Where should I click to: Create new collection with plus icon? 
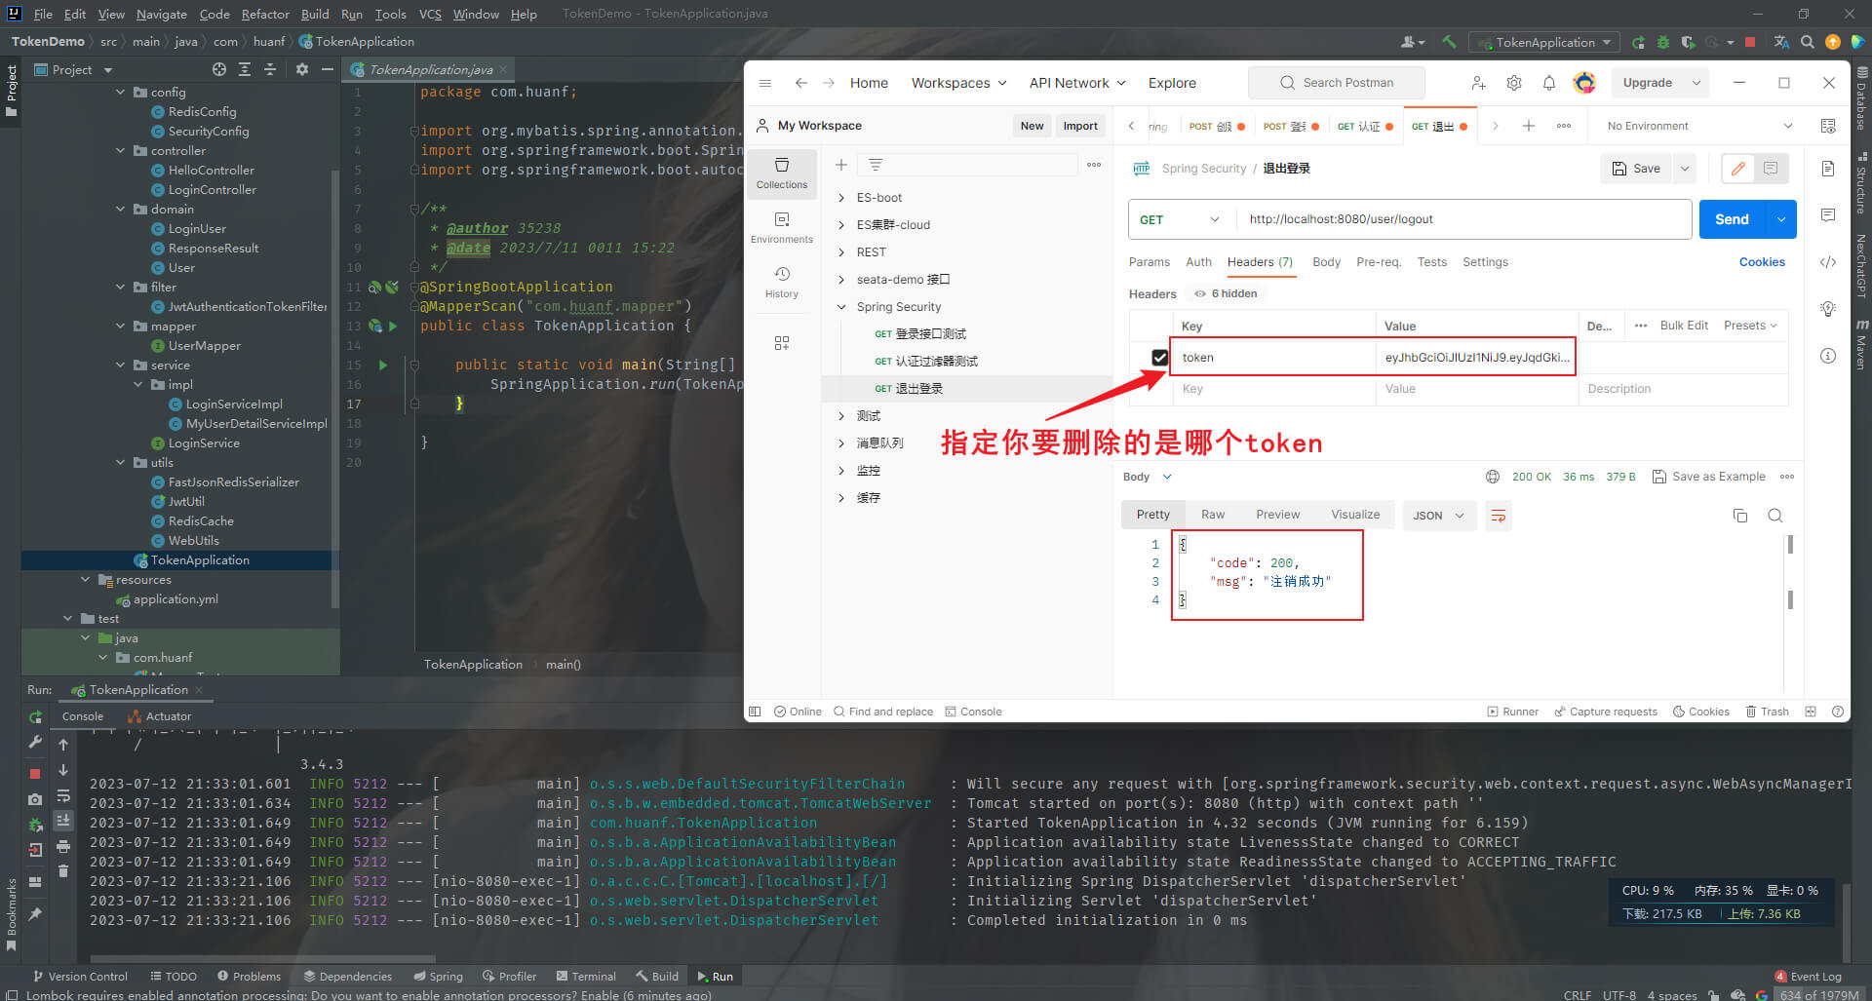[841, 165]
